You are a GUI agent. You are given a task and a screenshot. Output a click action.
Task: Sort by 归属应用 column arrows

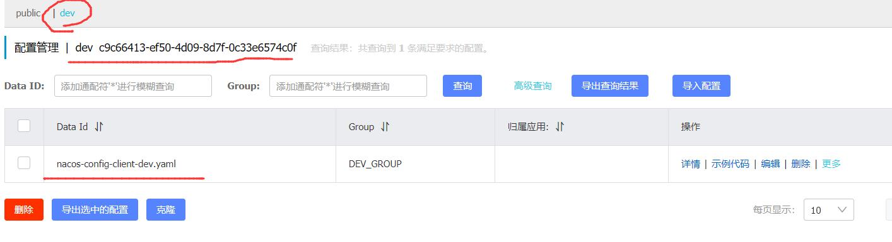tap(560, 127)
